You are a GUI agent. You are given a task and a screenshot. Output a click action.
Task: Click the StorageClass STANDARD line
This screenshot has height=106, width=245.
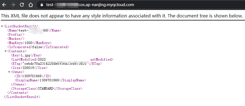coord(47,89)
